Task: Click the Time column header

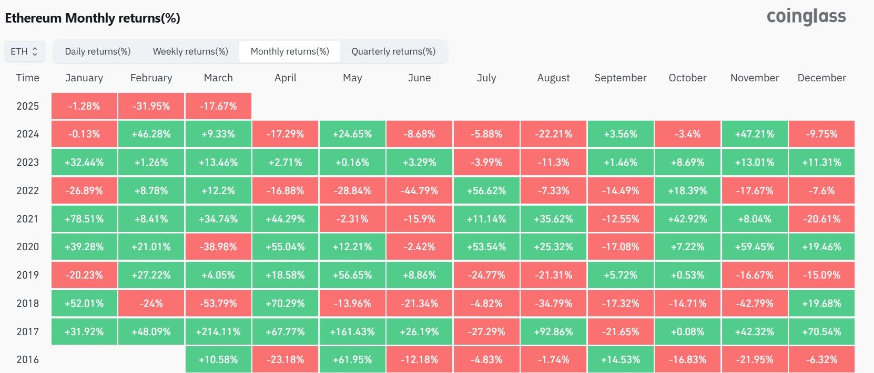Action: [x=27, y=78]
